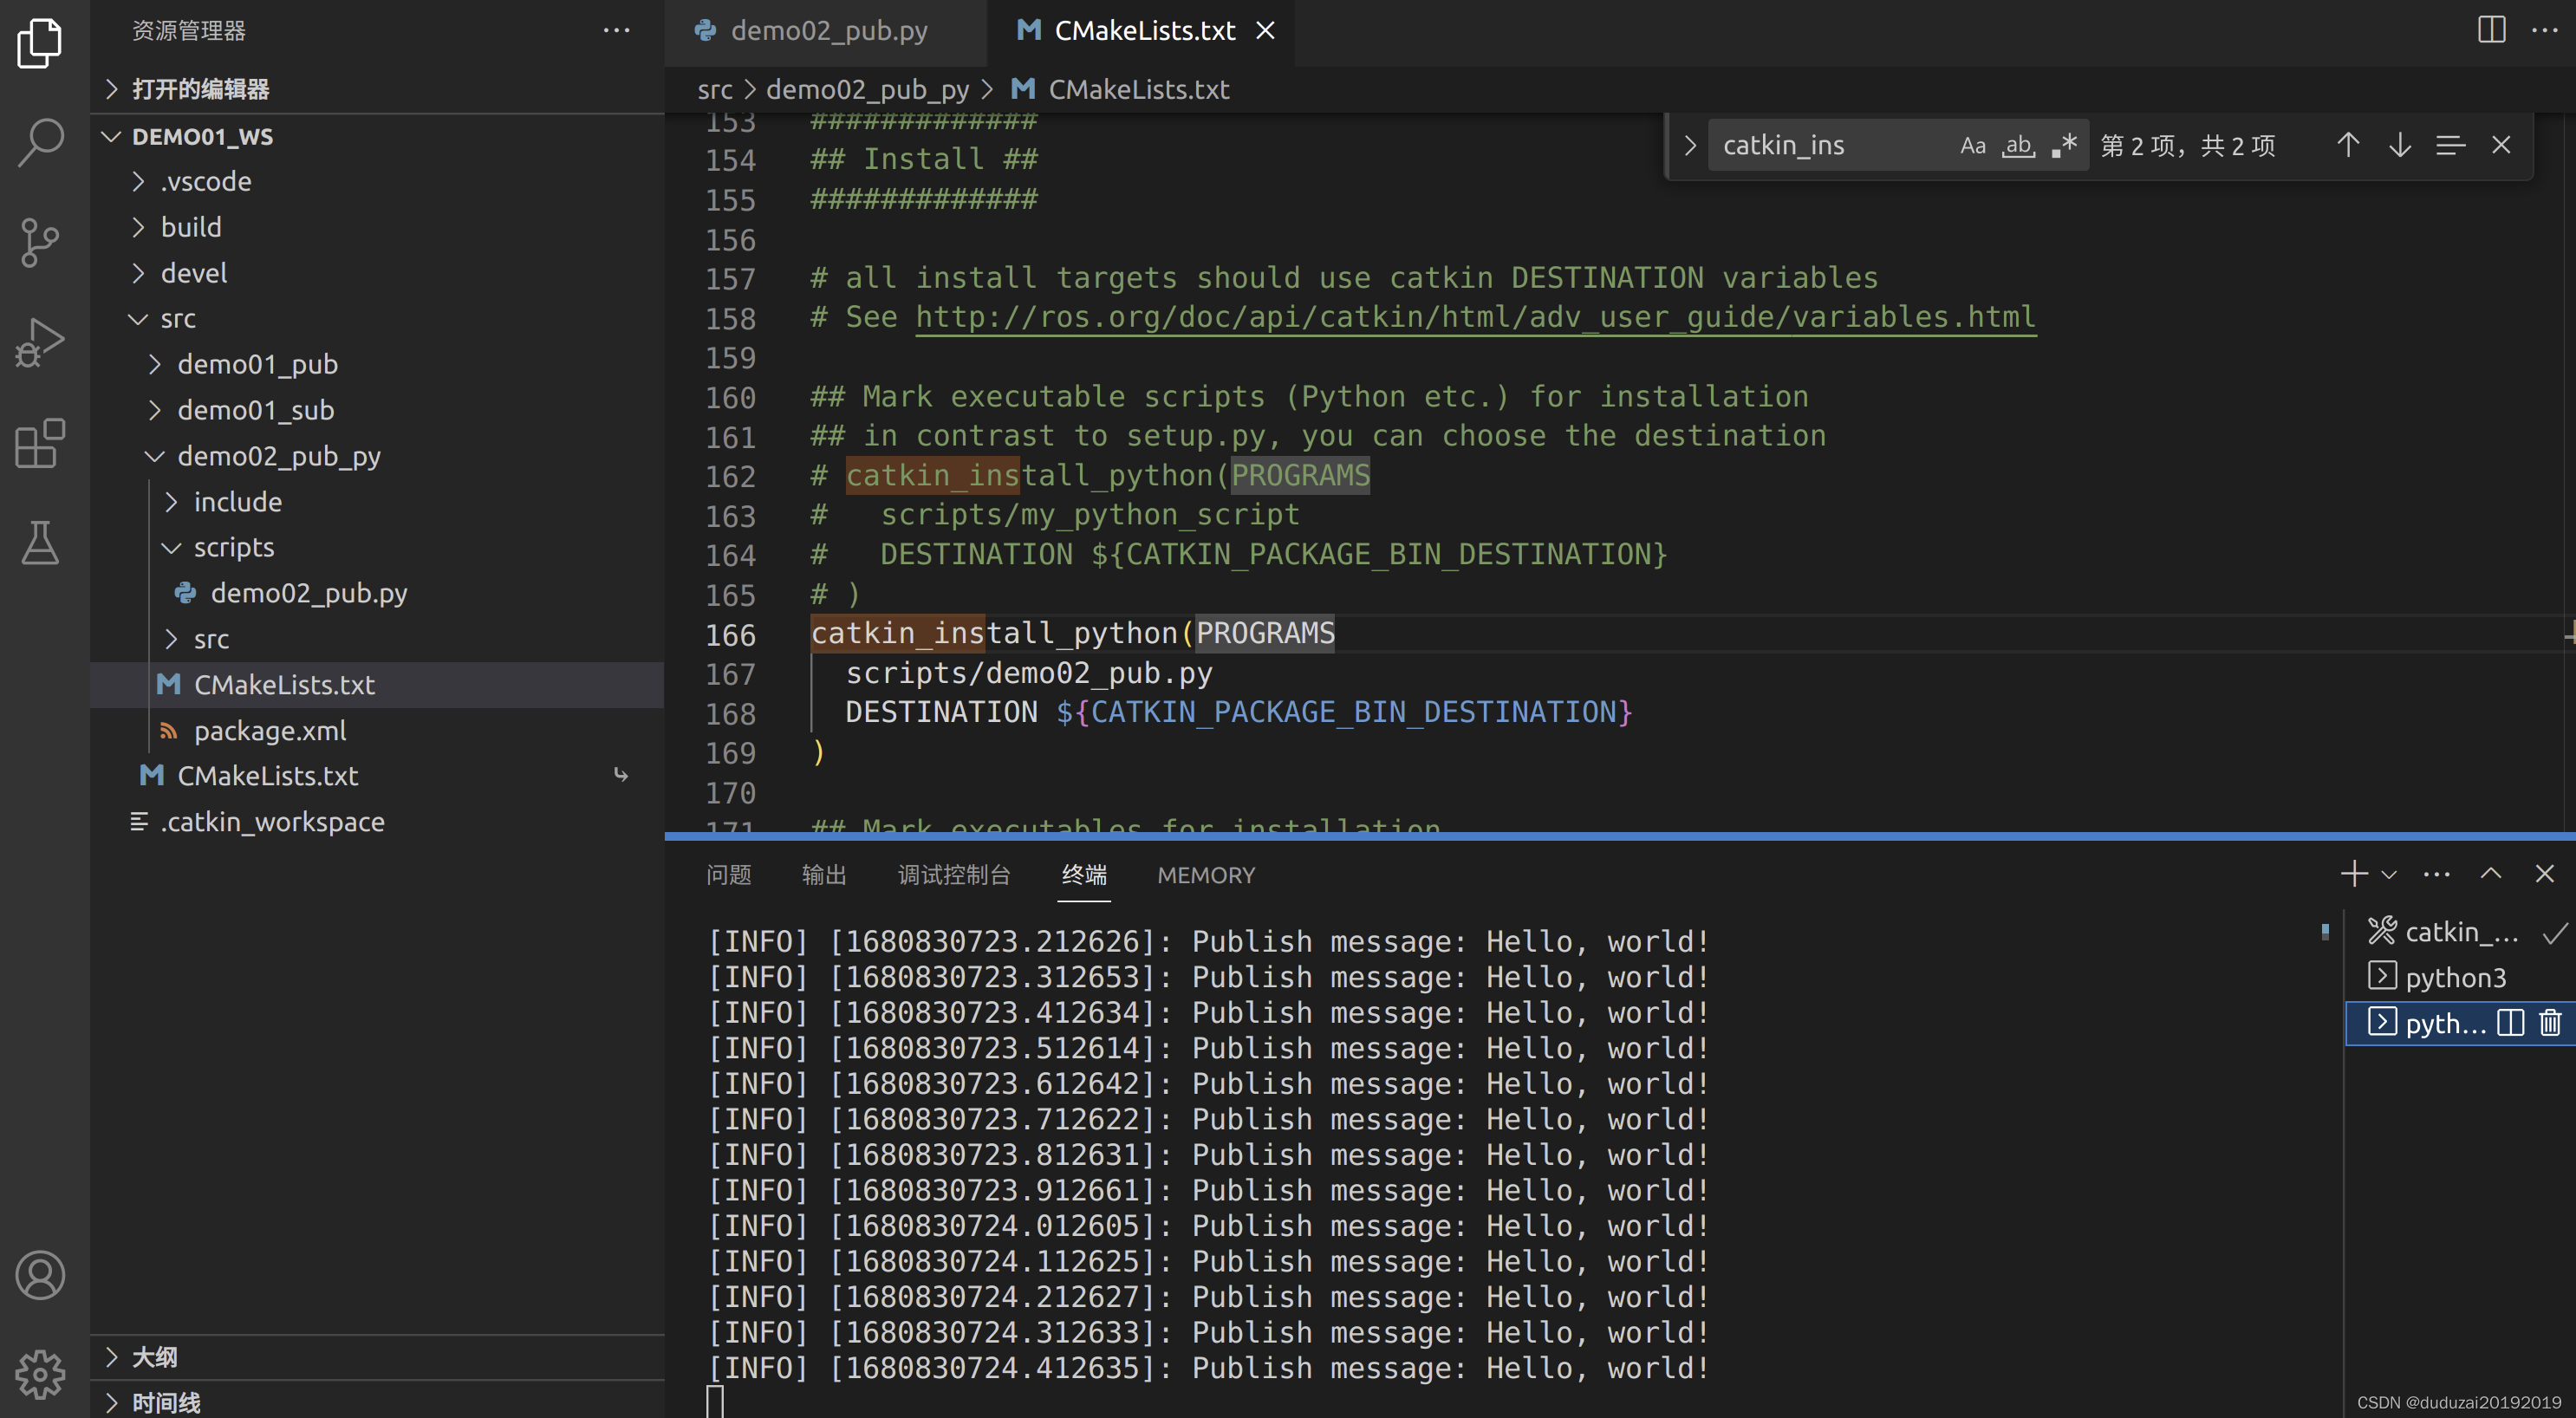Click src segment in breadcrumb
This screenshot has width=2576, height=1418.
[x=714, y=89]
